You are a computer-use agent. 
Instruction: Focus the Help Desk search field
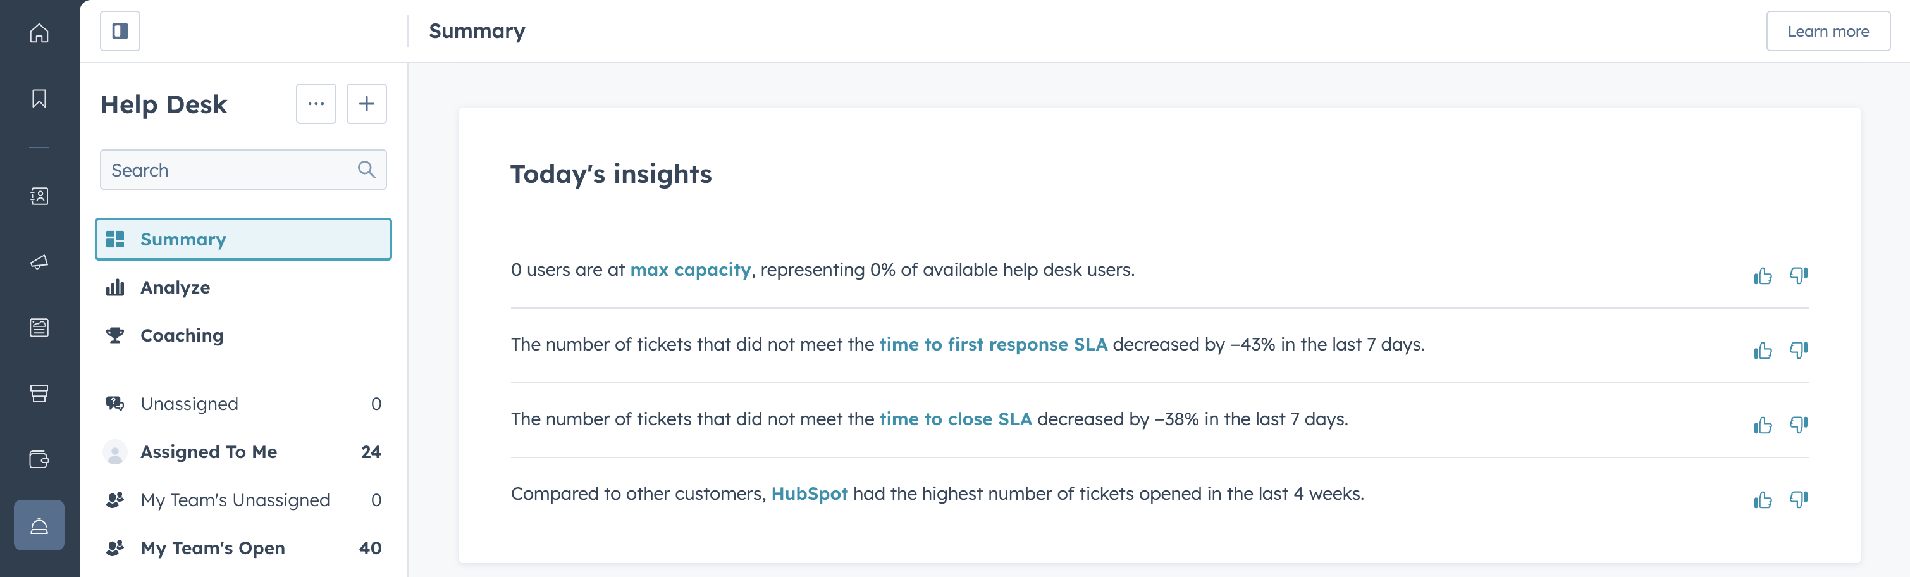243,170
